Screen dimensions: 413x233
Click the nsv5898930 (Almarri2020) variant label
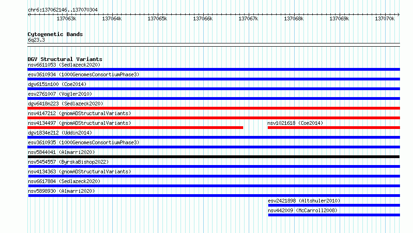[x=61, y=191]
